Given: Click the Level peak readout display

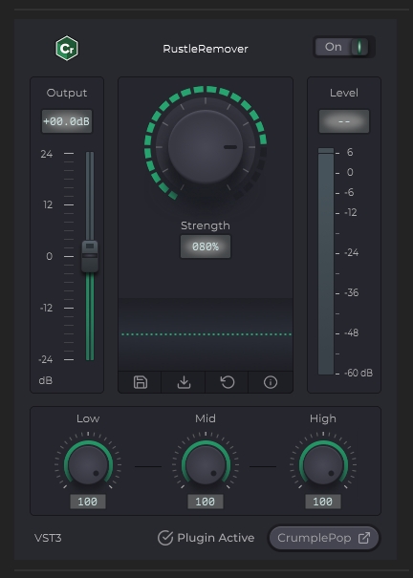Looking at the screenshot, I should pos(344,121).
